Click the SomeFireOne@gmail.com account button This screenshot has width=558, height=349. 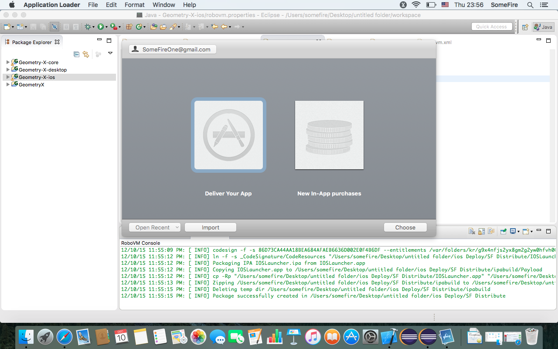coord(173,49)
